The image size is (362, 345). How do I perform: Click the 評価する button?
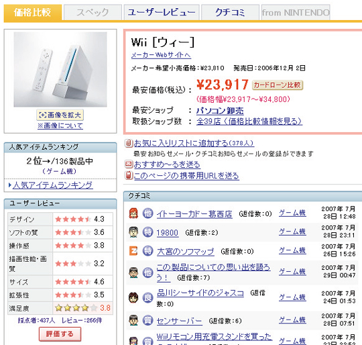60,334
